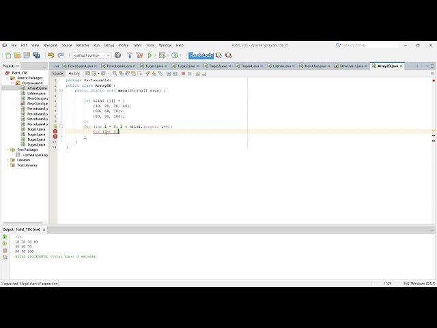
Task: Collapse the Source Packages tree node
Action: click(8, 78)
